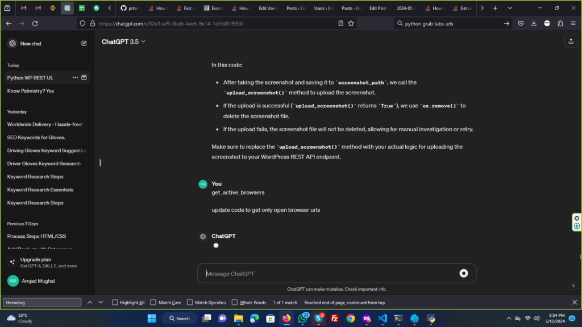Open the Firefox downloads panel

(534, 23)
